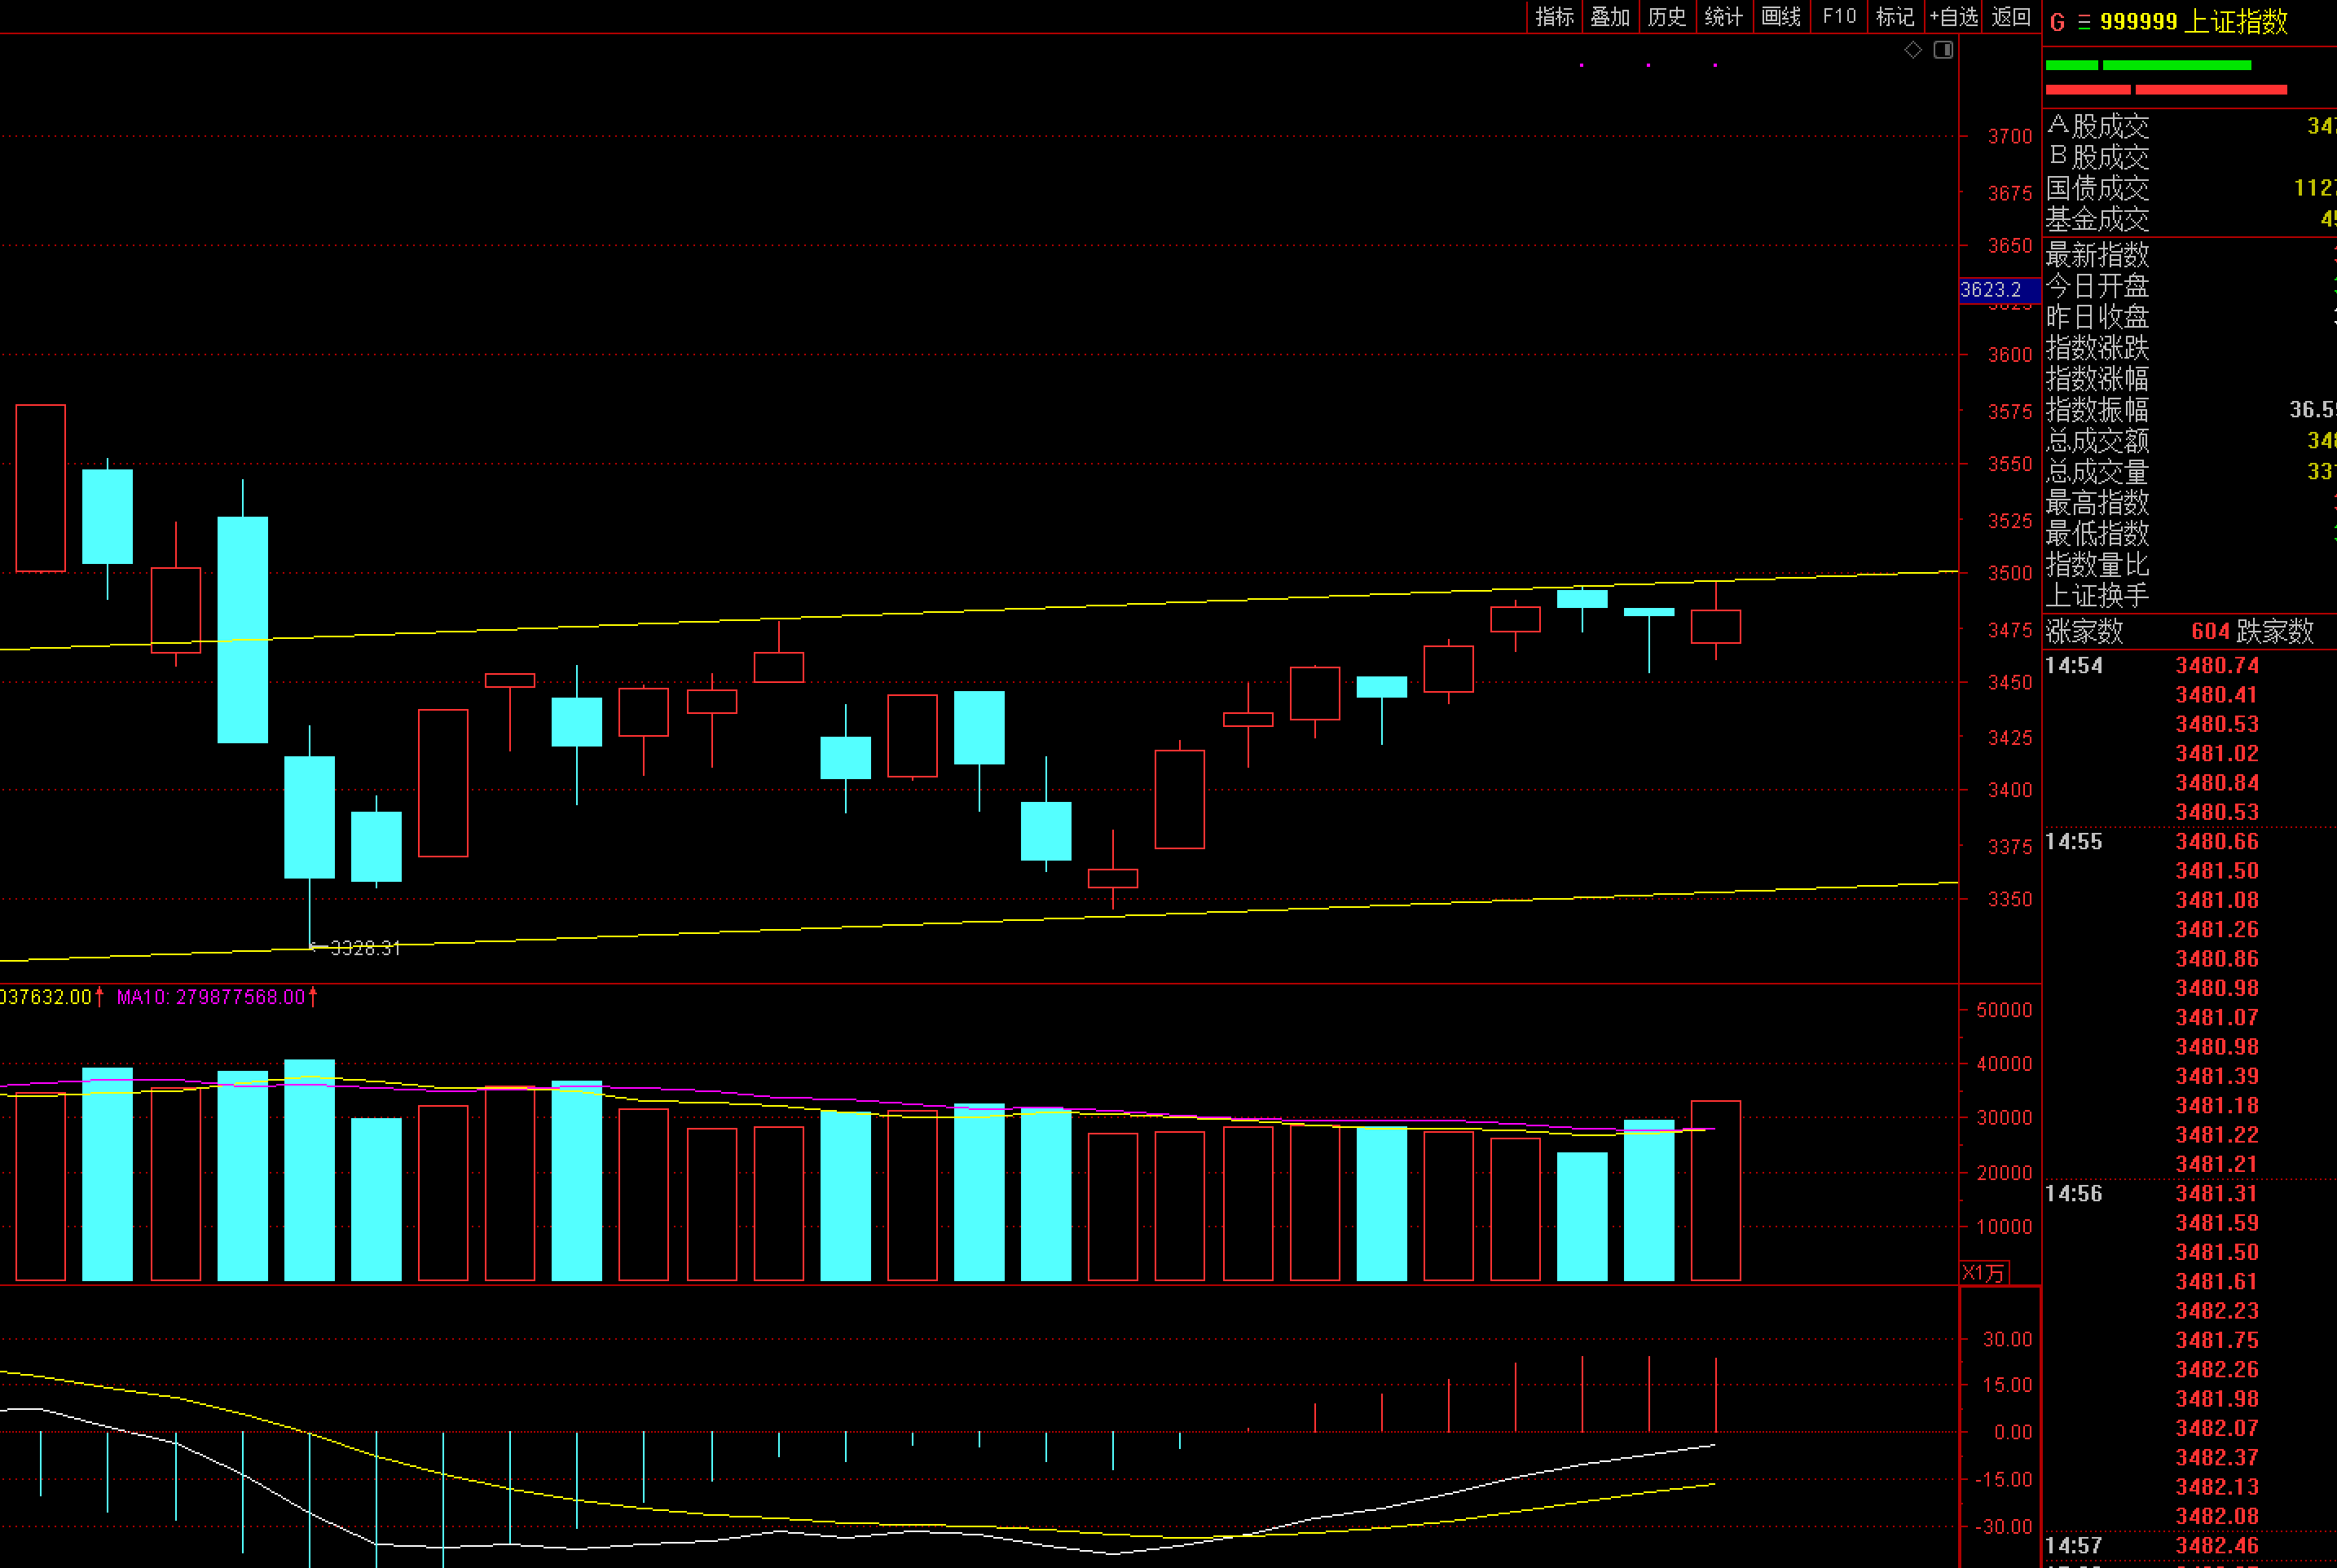2337x1568 pixels.
Task: Click the 最高指数 label
Action: click(x=2097, y=502)
